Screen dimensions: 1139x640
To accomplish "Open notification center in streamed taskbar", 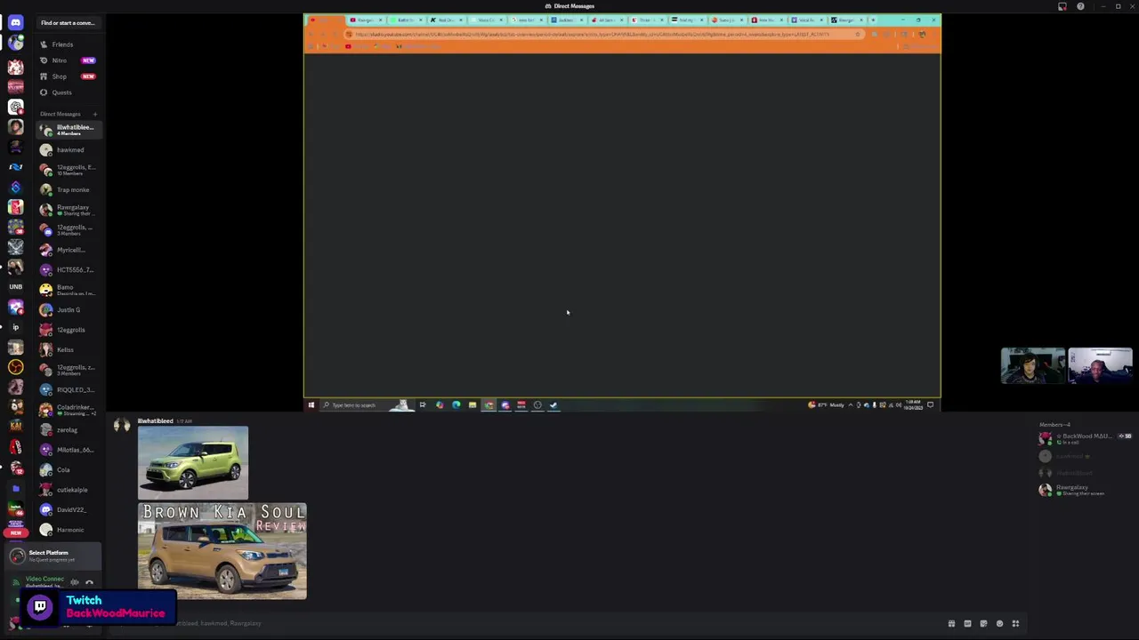I will click(931, 405).
